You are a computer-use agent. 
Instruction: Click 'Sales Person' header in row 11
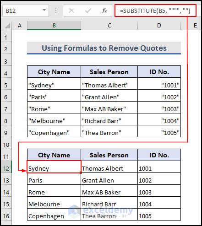109,155
